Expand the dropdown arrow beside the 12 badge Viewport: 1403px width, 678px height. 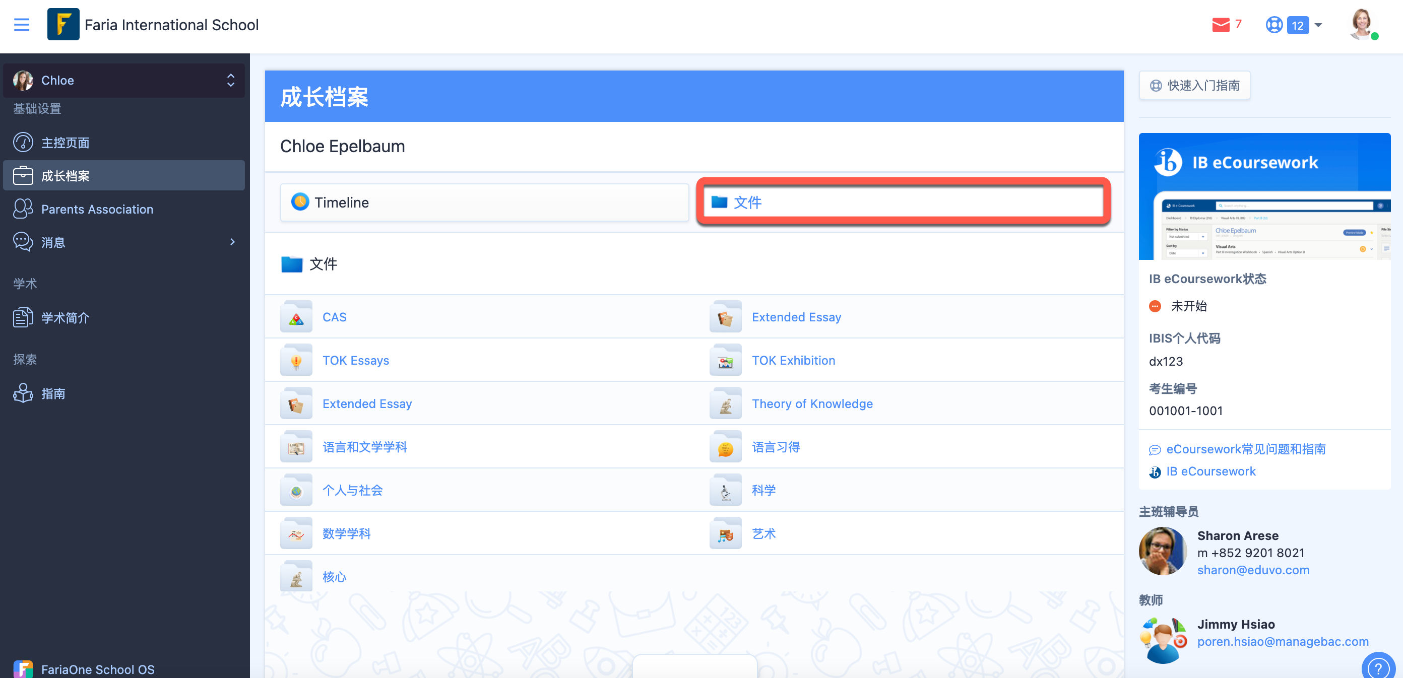tap(1318, 25)
